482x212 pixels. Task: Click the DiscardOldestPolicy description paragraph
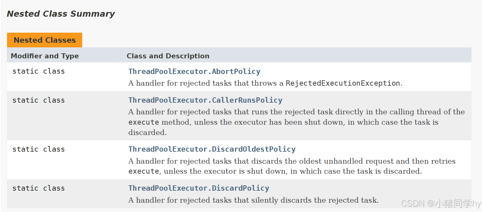point(292,166)
